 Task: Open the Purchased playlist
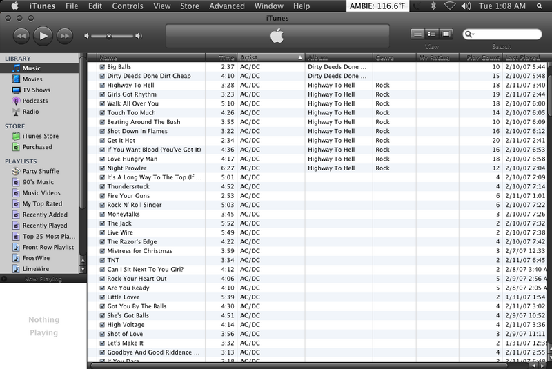point(39,147)
